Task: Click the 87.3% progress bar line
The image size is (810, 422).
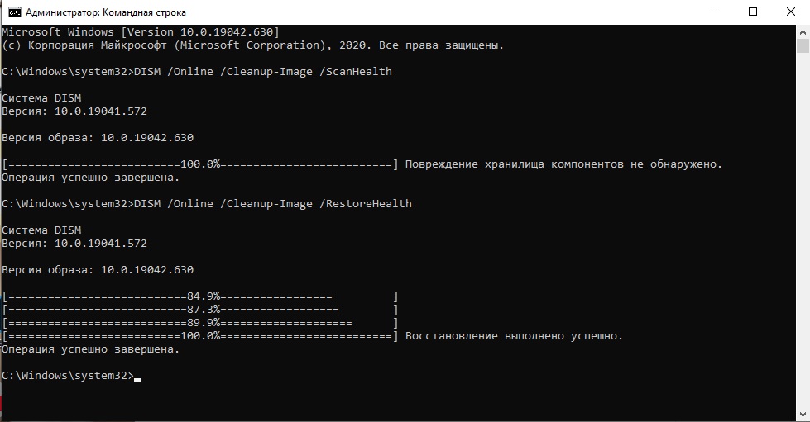Action: [200, 310]
